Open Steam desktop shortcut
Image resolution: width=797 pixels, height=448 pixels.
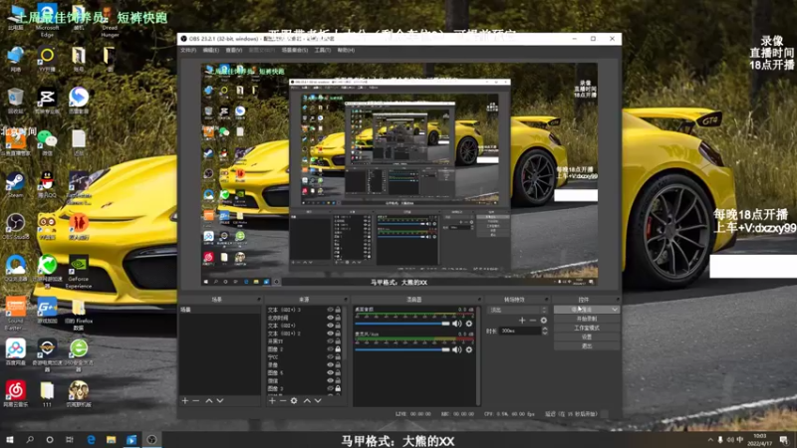15,185
